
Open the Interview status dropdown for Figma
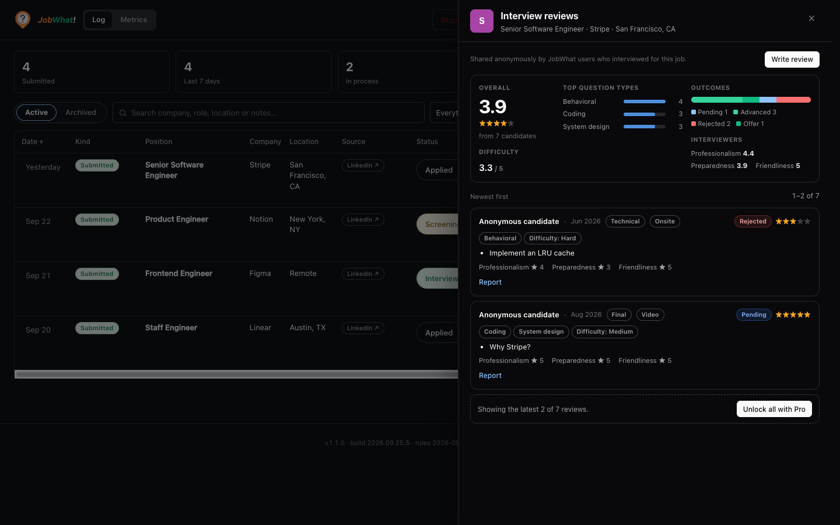coord(437,278)
